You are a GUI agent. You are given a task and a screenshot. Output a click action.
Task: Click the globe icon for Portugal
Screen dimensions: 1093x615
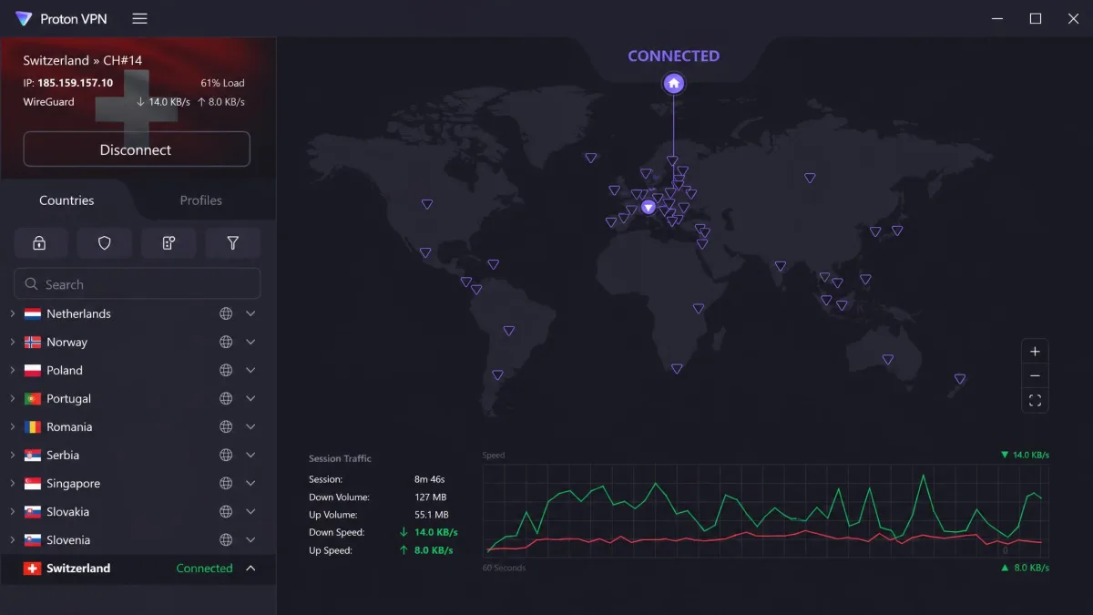coord(226,398)
